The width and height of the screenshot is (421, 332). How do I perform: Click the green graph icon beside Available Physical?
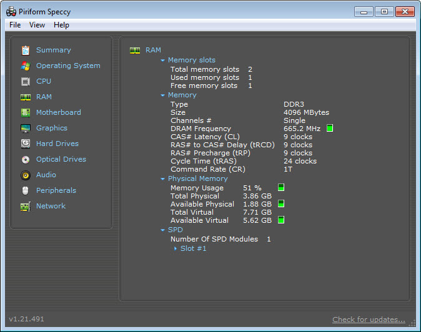[x=281, y=203]
